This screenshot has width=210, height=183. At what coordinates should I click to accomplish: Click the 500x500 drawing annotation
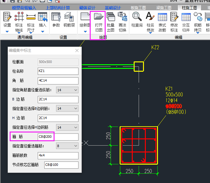point(174,94)
